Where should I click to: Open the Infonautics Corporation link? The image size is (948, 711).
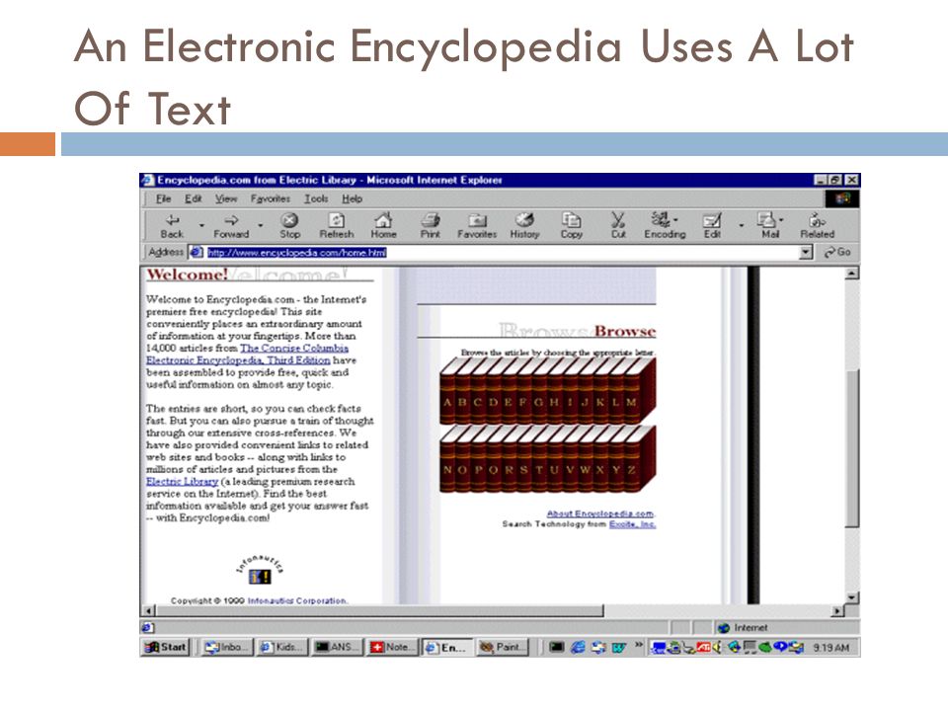(x=297, y=601)
